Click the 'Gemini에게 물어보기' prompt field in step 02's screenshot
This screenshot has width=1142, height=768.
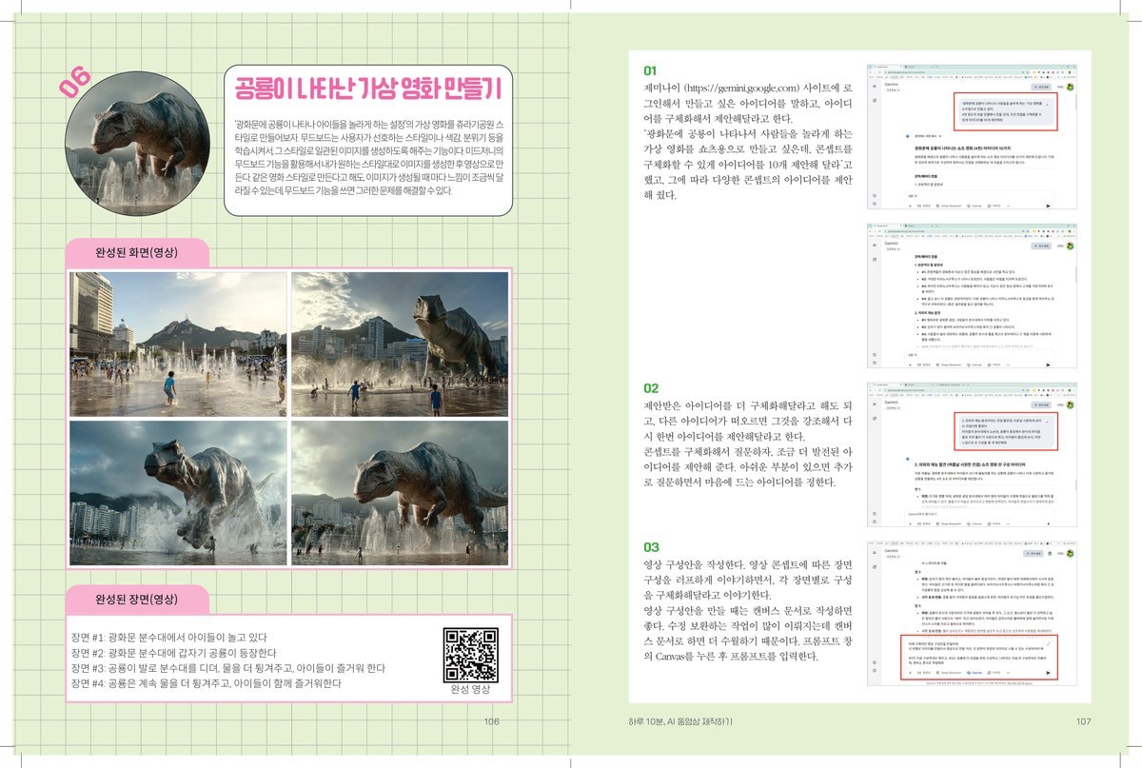[978, 514]
